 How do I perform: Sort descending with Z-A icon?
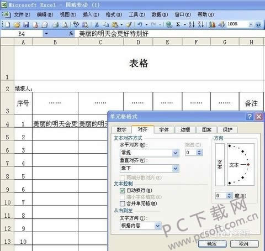201,24
